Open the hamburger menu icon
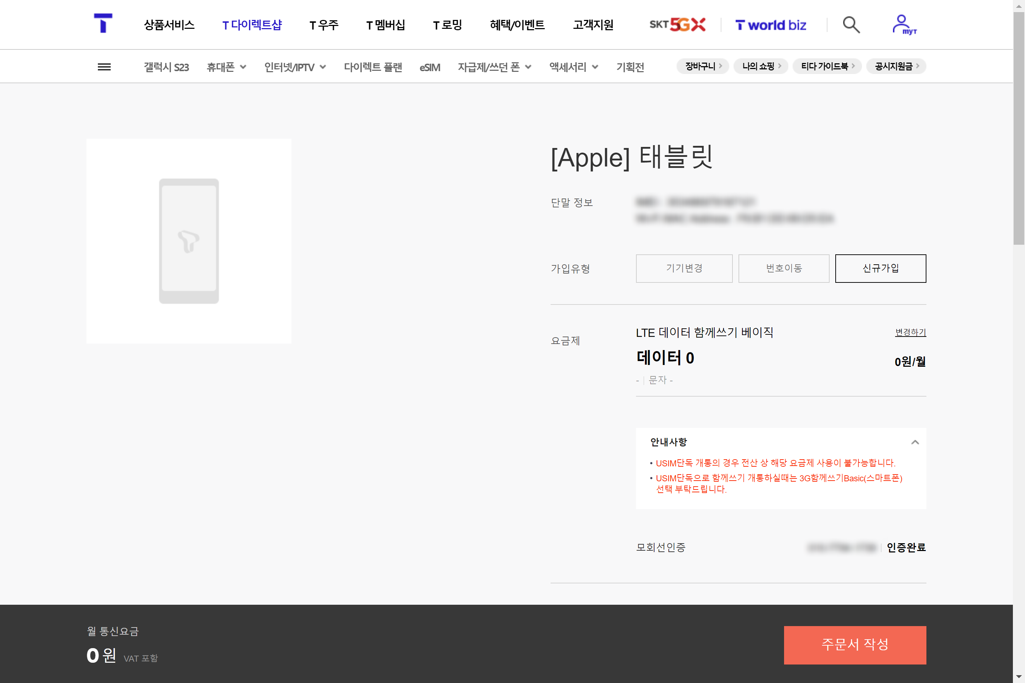This screenshot has height=683, width=1025. pyautogui.click(x=104, y=67)
